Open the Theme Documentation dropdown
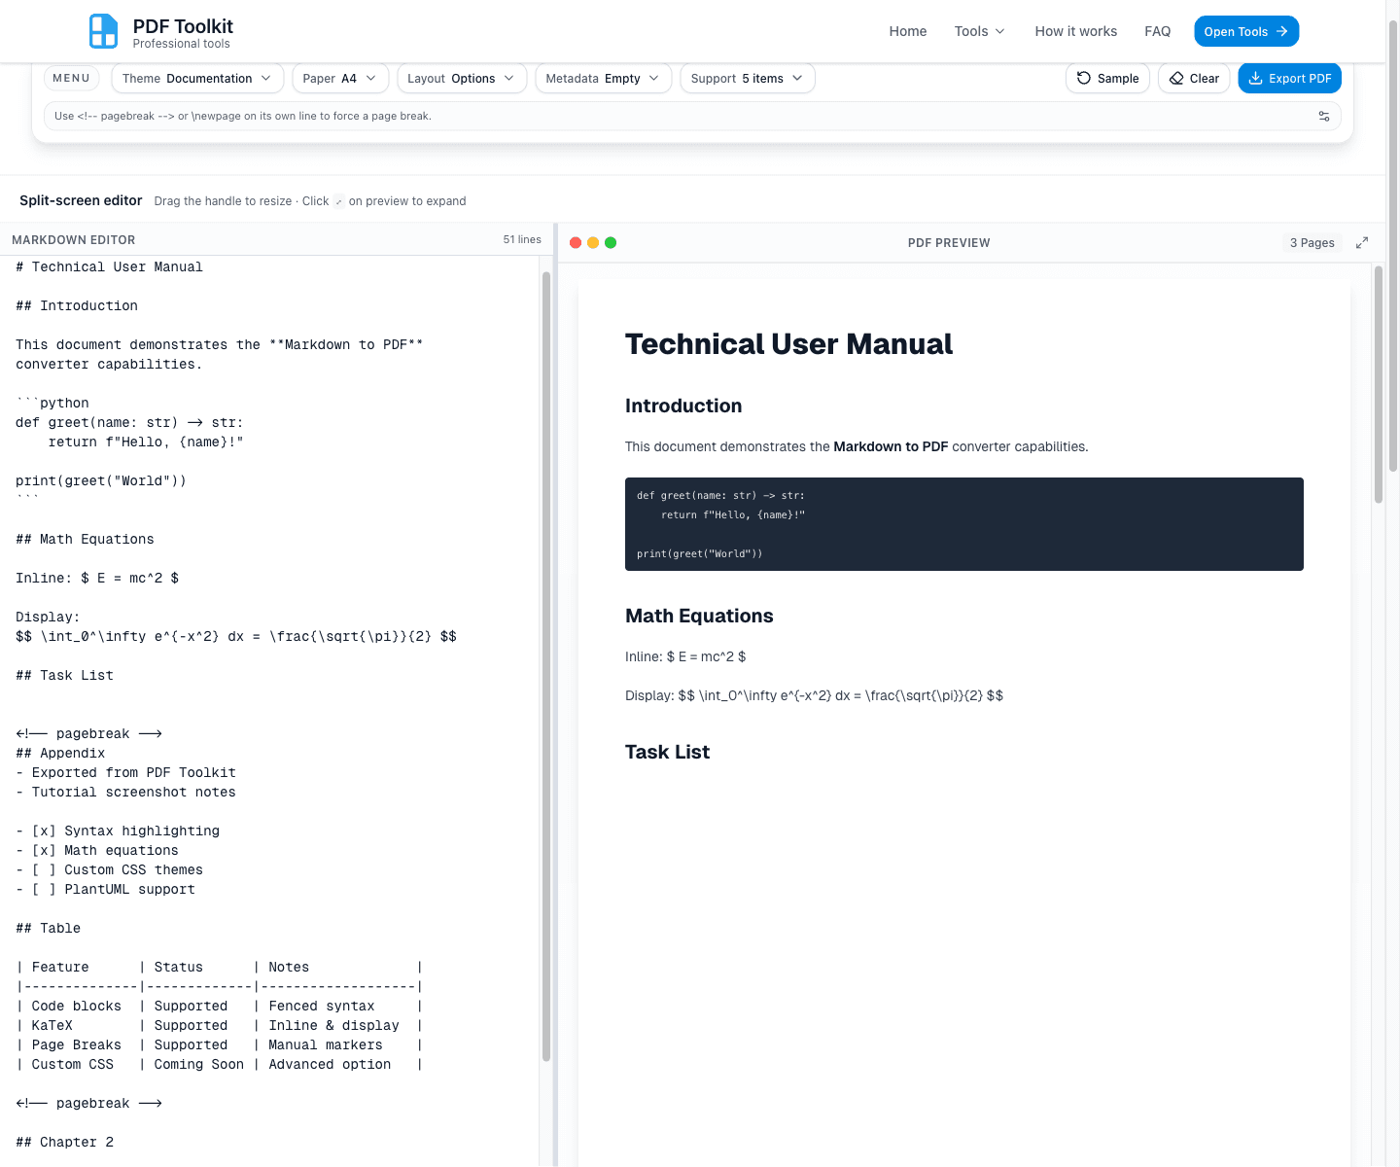This screenshot has height=1167, width=1400. [196, 78]
